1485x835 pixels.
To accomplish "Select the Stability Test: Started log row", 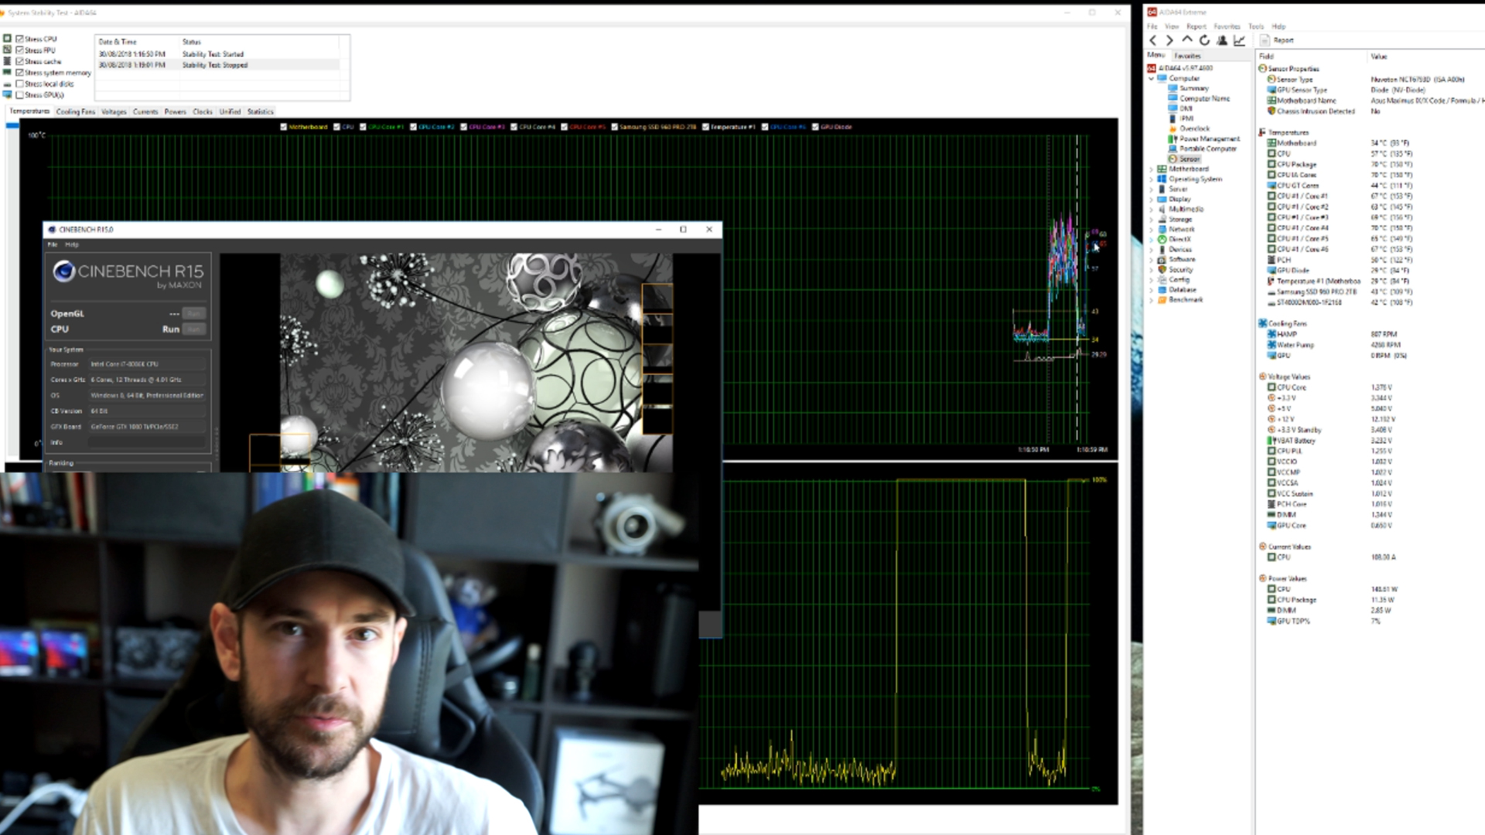I will tap(218, 54).
